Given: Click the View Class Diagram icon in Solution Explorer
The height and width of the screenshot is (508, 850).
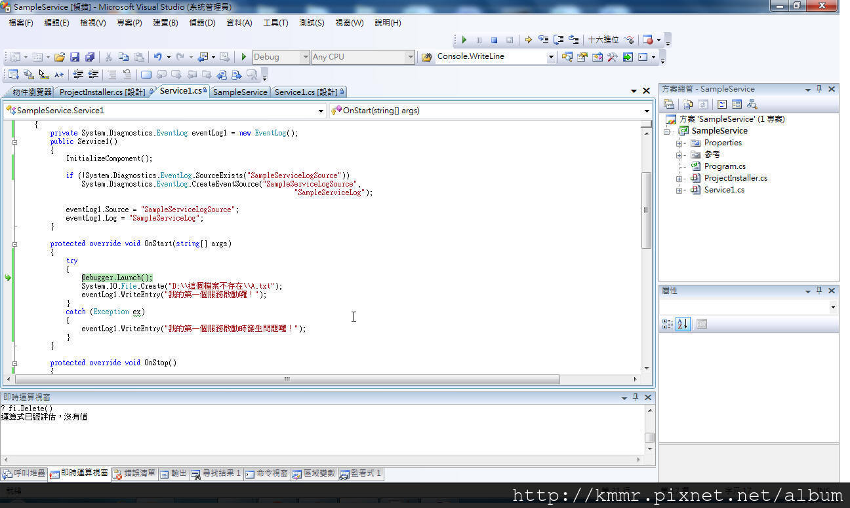Looking at the screenshot, I should click(752, 104).
